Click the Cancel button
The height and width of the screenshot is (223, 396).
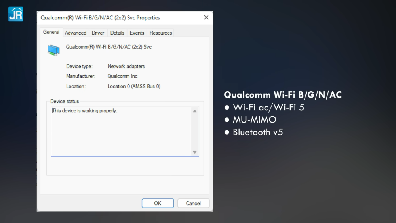coord(193,203)
